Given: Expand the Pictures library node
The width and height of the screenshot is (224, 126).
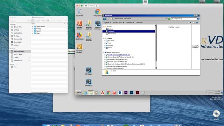Looking at the screenshot, I should tap(105, 45).
